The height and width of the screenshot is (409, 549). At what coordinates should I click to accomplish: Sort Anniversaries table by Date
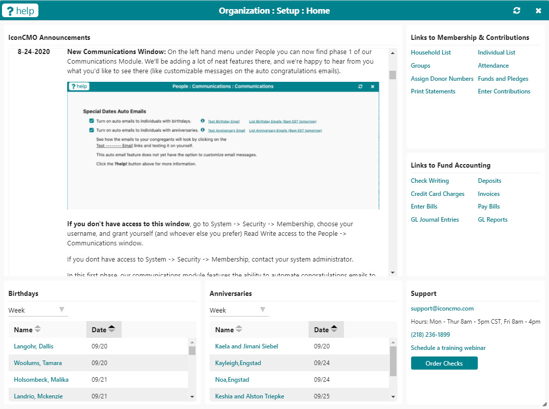coord(326,330)
